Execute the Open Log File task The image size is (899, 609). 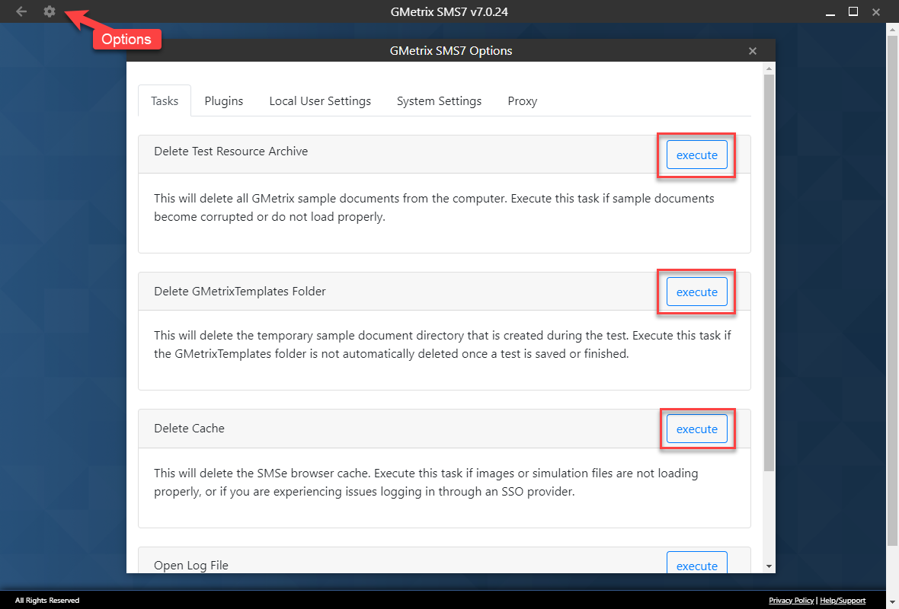tap(696, 565)
